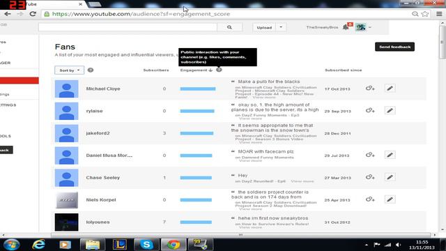Click the channel avatar icon

361,27
